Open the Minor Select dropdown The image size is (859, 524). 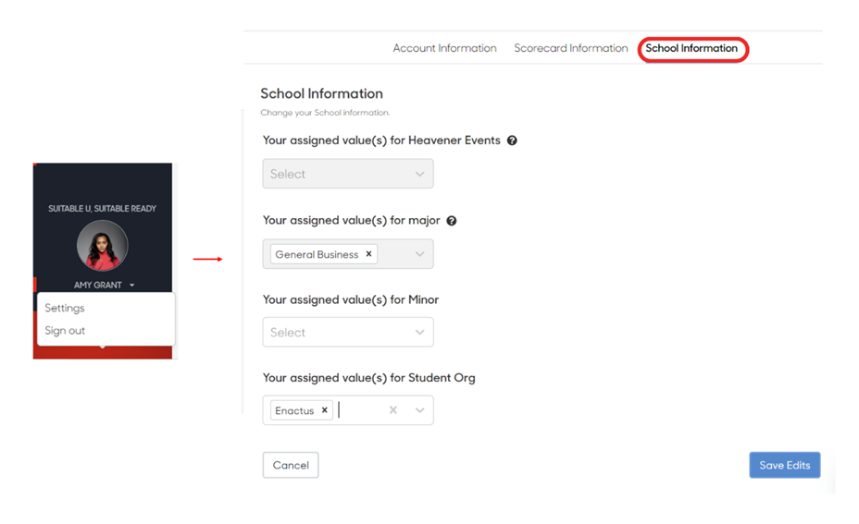[348, 332]
